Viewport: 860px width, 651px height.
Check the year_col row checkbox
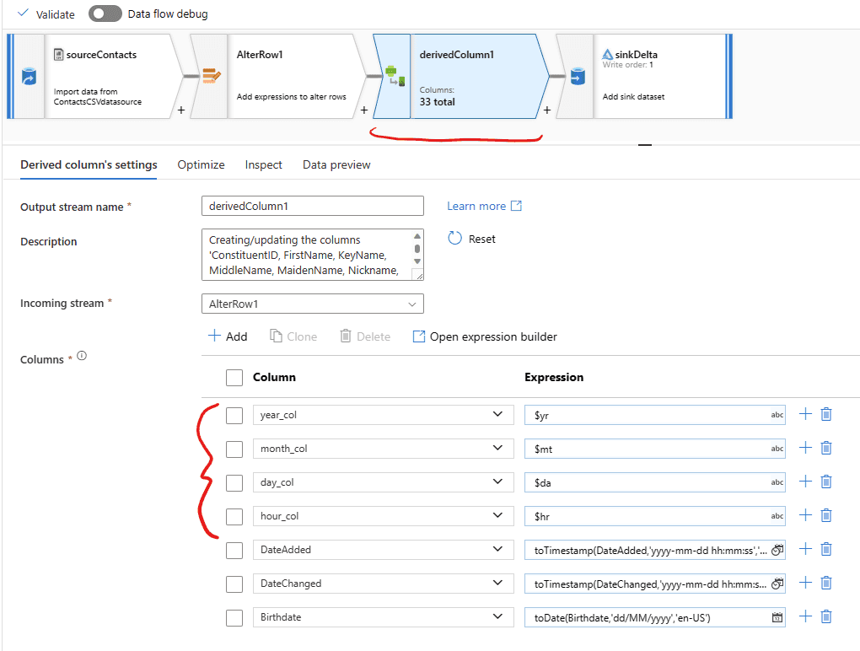[234, 415]
